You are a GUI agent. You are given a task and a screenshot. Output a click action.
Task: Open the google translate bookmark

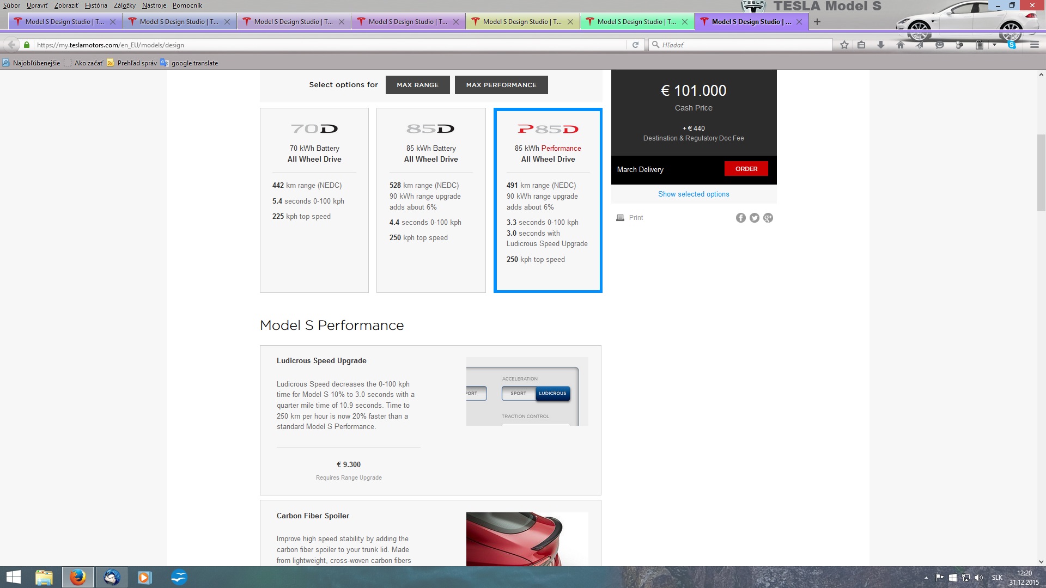(x=189, y=63)
